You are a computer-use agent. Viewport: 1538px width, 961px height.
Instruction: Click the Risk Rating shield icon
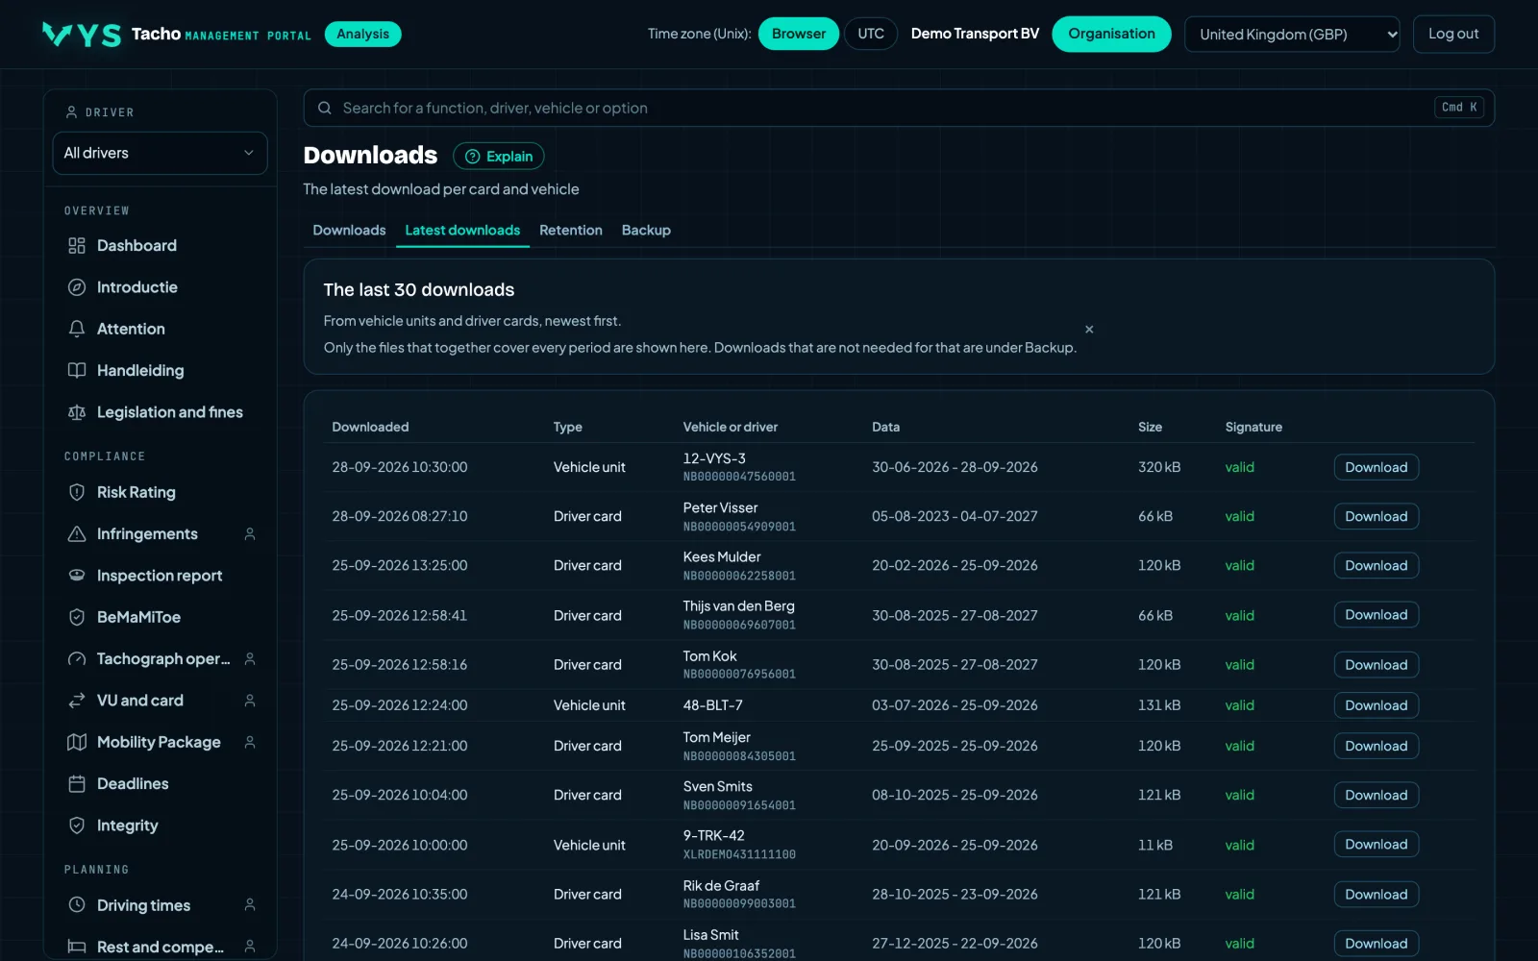coord(77,492)
